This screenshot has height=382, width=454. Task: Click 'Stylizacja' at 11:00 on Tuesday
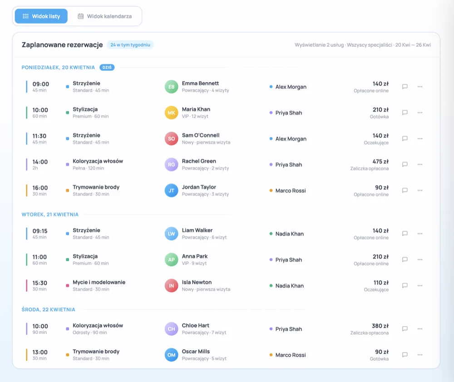click(x=85, y=256)
